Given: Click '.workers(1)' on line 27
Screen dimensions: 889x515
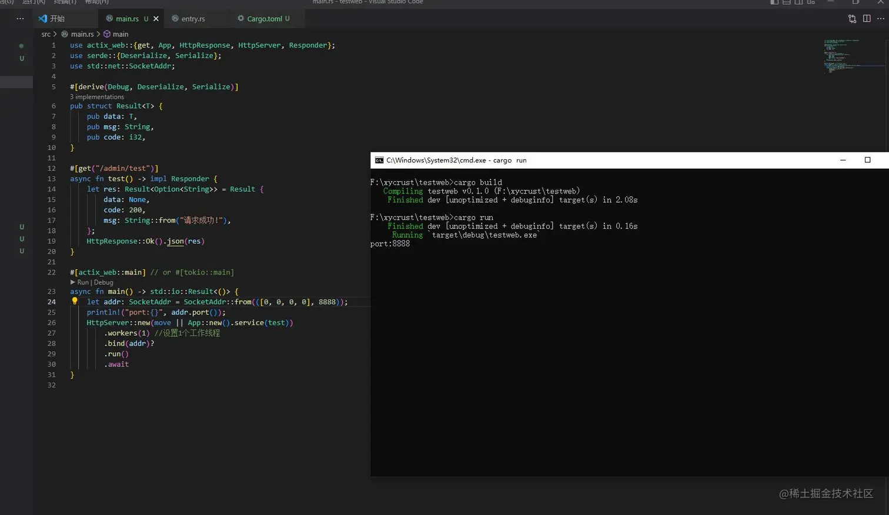Looking at the screenshot, I should (x=127, y=333).
